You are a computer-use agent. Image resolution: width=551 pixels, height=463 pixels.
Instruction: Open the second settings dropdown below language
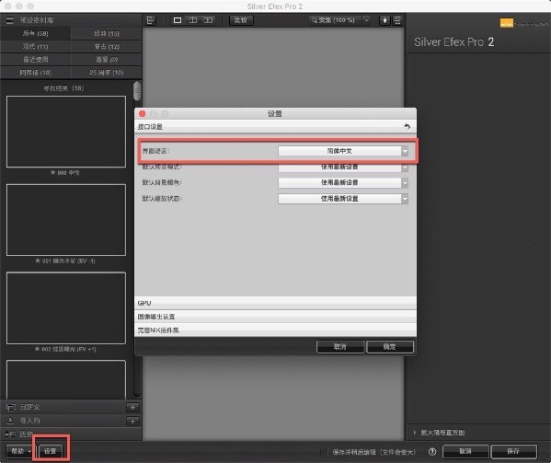coord(343,167)
